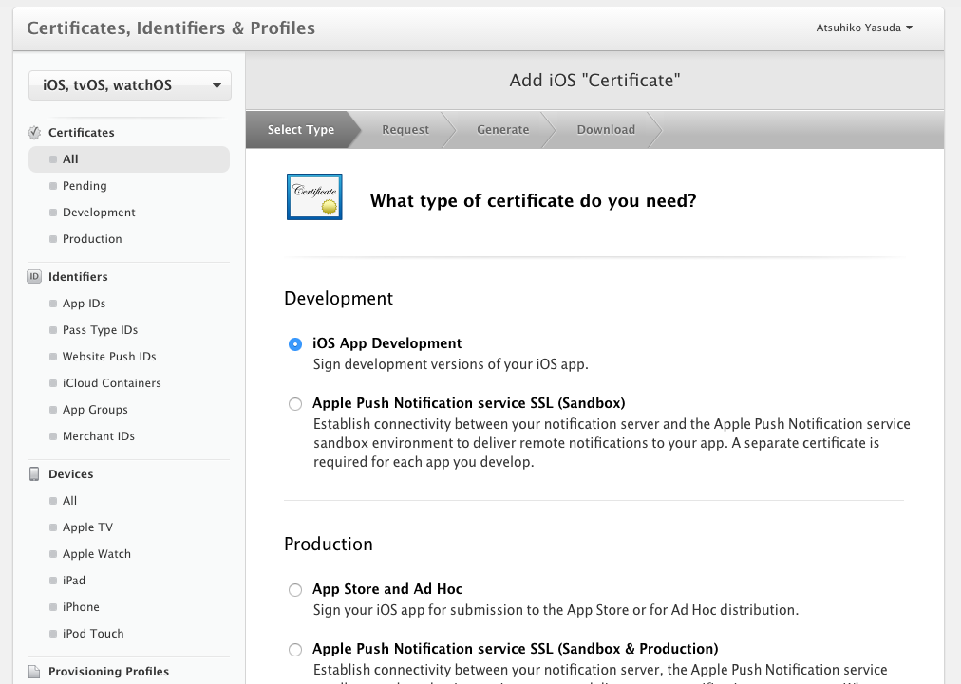
Task: Click the Select Type step
Action: pos(300,129)
